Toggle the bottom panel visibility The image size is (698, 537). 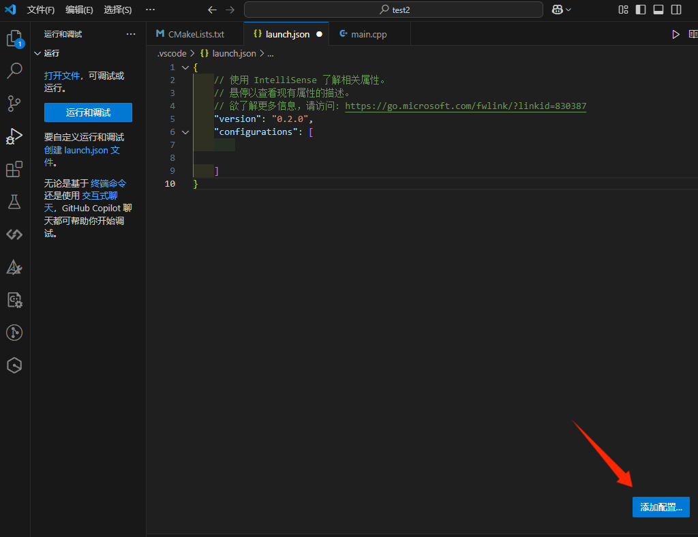tap(658, 10)
